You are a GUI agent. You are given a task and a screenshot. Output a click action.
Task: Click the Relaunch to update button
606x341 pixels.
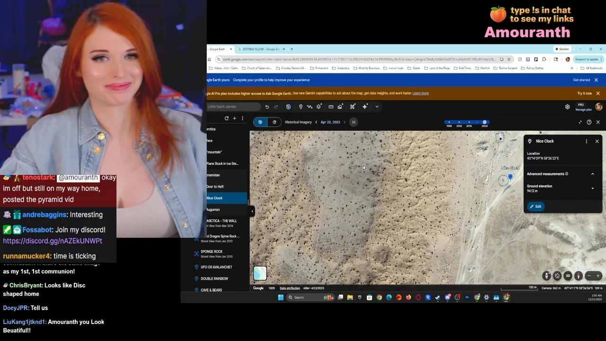click(588, 59)
